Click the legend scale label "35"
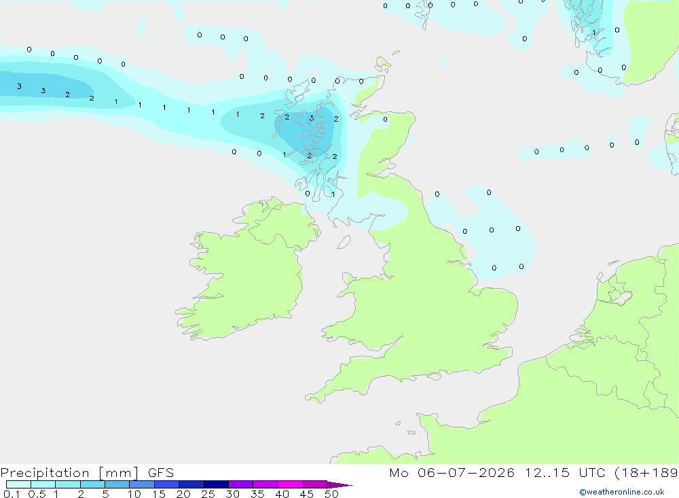679x498 pixels. coord(257,494)
